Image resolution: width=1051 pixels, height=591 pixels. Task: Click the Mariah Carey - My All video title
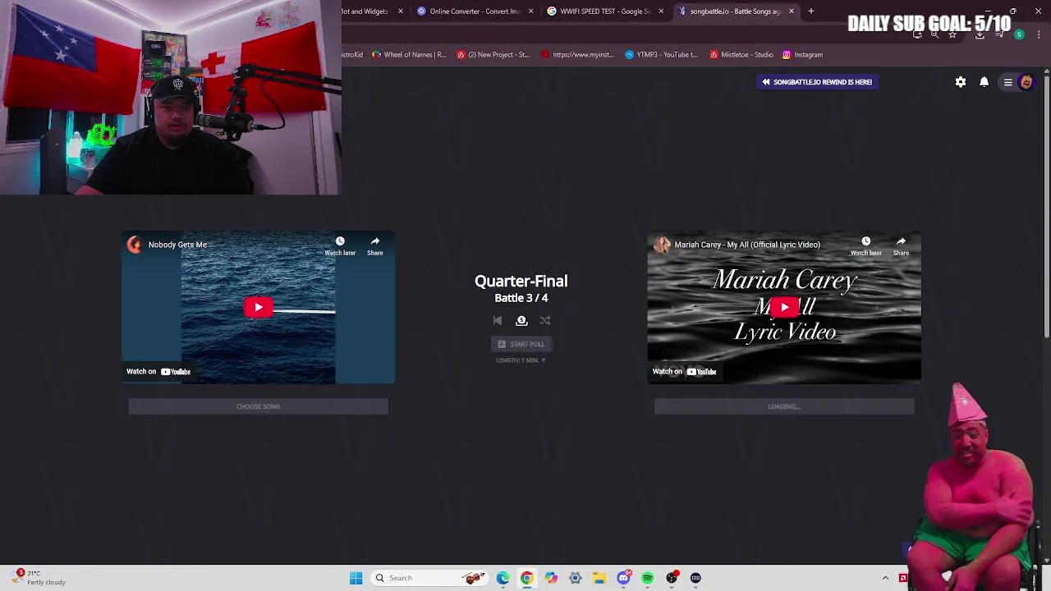click(747, 245)
